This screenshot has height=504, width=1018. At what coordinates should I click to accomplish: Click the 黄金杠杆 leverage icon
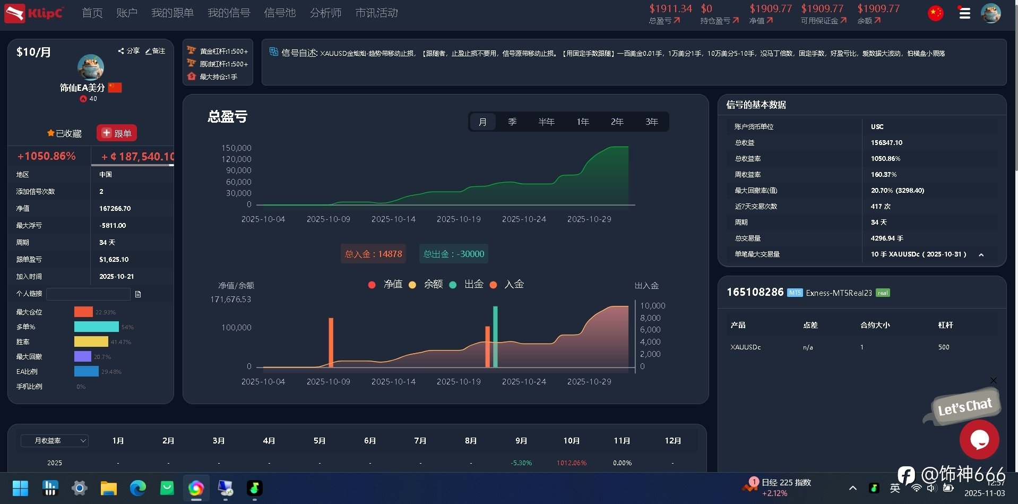[x=192, y=50]
